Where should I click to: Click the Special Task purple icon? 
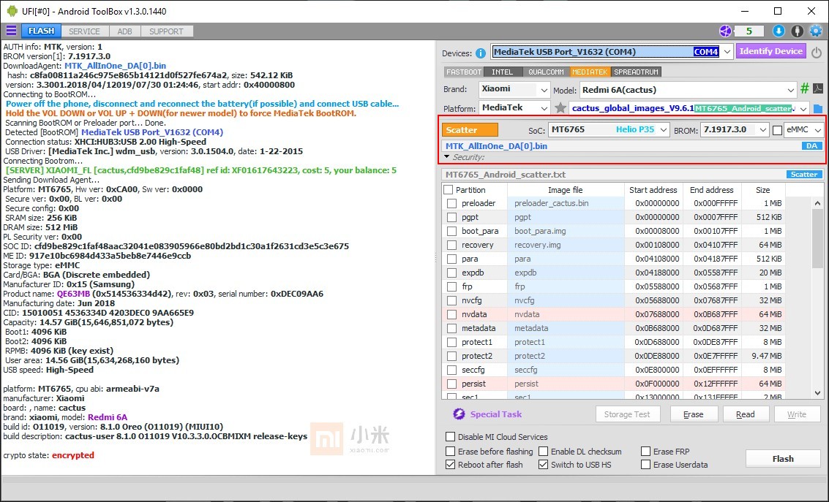[458, 414]
